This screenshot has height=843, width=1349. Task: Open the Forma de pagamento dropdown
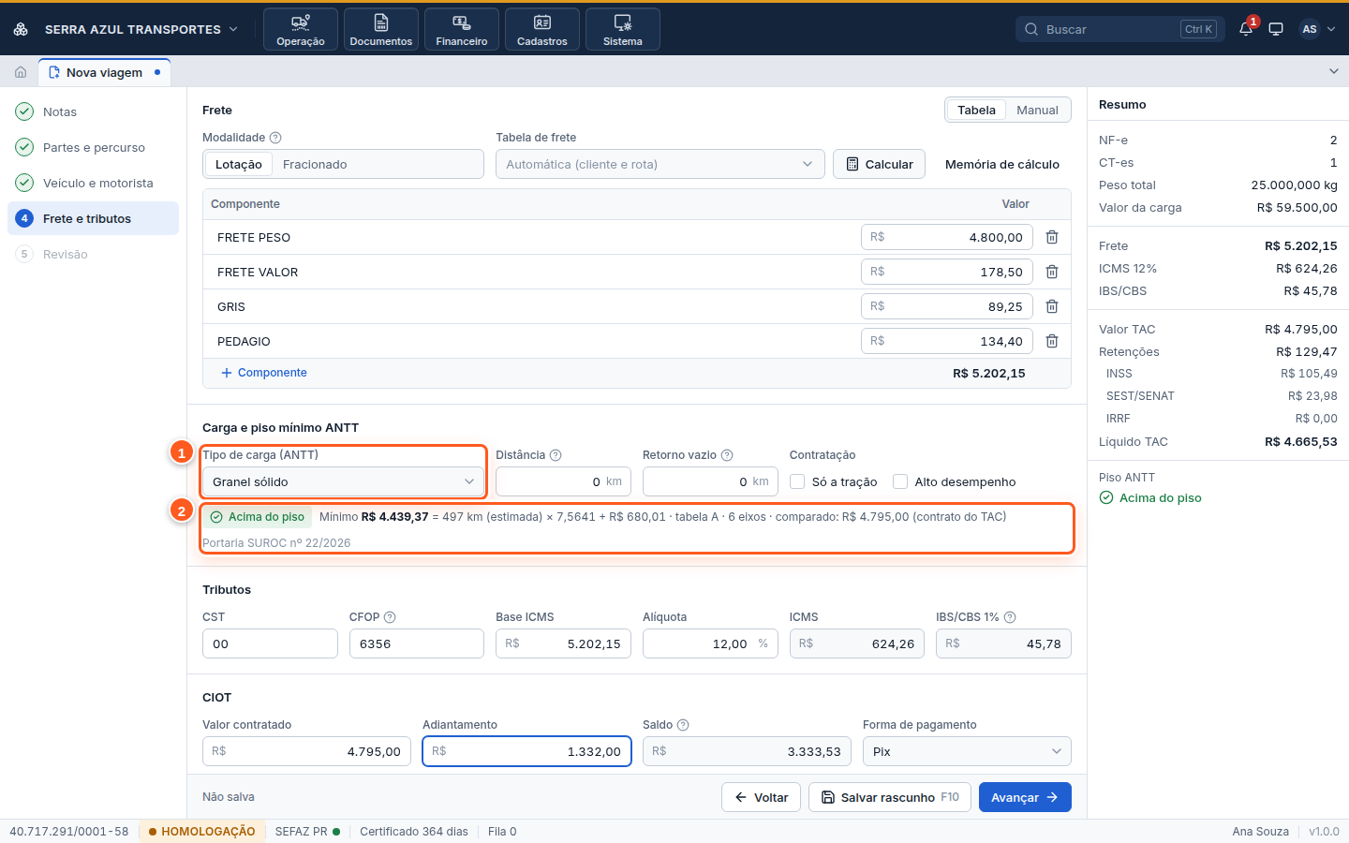(967, 751)
